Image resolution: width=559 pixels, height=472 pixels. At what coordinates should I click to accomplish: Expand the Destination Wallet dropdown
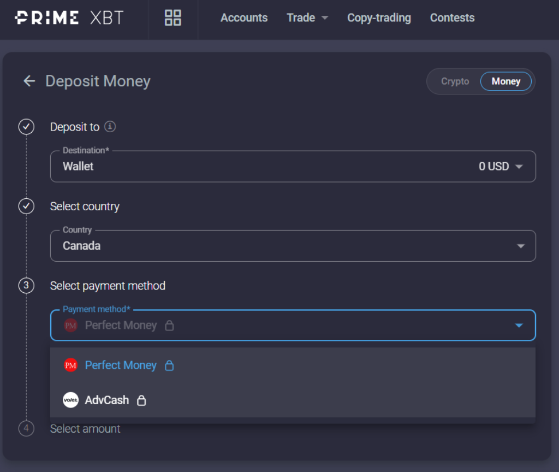tap(519, 167)
